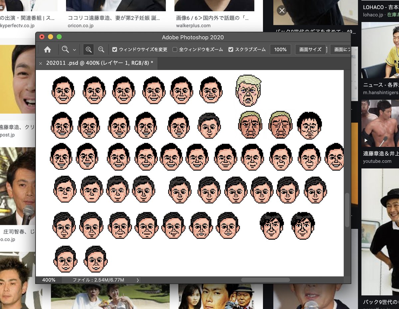Click the Adobe Photoshop 2020 title bar
The width and height of the screenshot is (399, 309).
pyautogui.click(x=193, y=37)
